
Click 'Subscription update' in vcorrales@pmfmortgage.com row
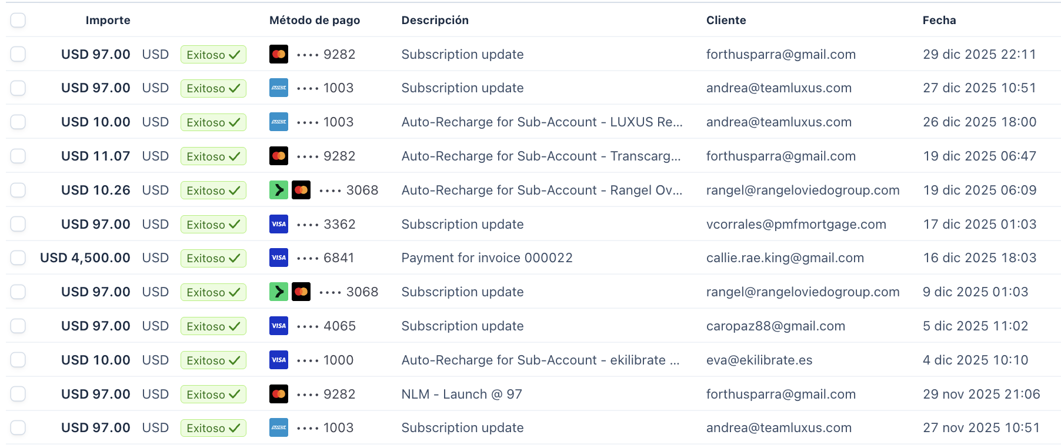click(462, 224)
